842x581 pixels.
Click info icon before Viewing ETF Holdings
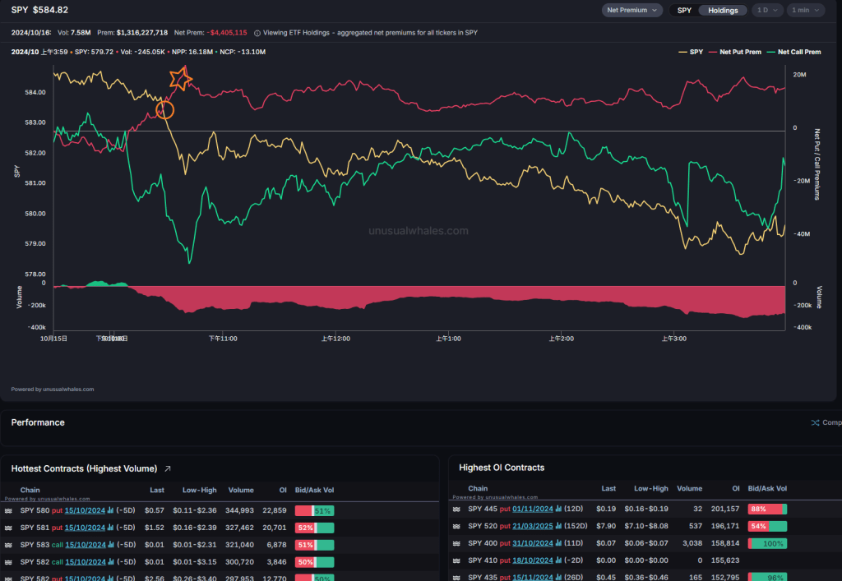(257, 33)
